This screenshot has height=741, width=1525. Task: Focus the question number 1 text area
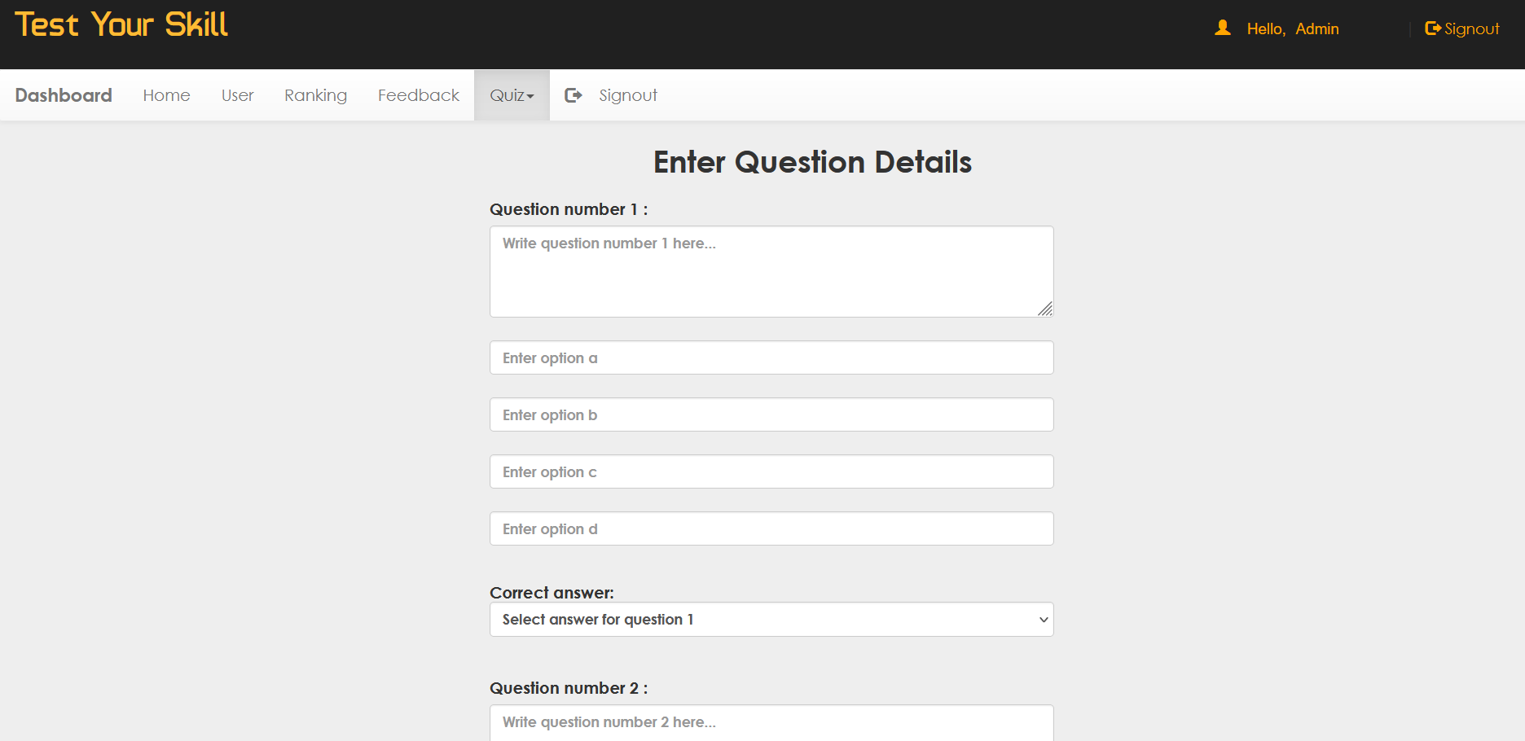(771, 272)
